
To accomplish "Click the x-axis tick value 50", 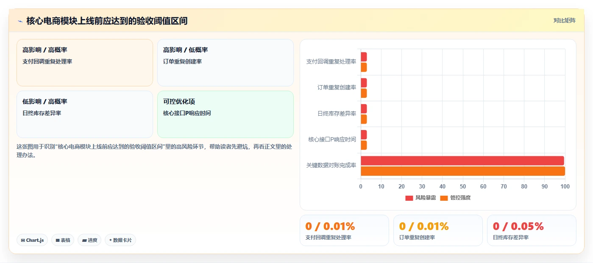I will click(463, 186).
